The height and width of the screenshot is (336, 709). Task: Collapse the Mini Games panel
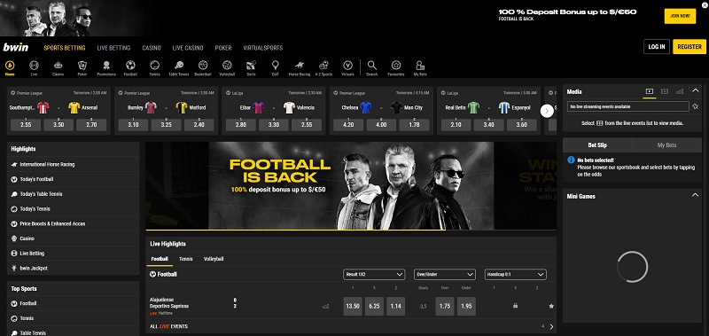(695, 195)
